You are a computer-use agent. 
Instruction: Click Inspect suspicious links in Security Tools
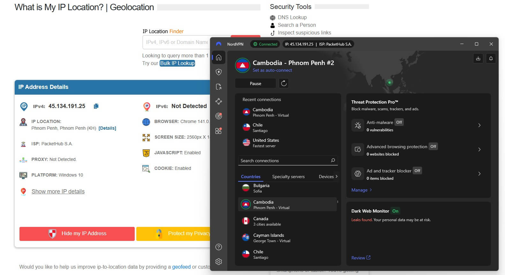(x=304, y=33)
